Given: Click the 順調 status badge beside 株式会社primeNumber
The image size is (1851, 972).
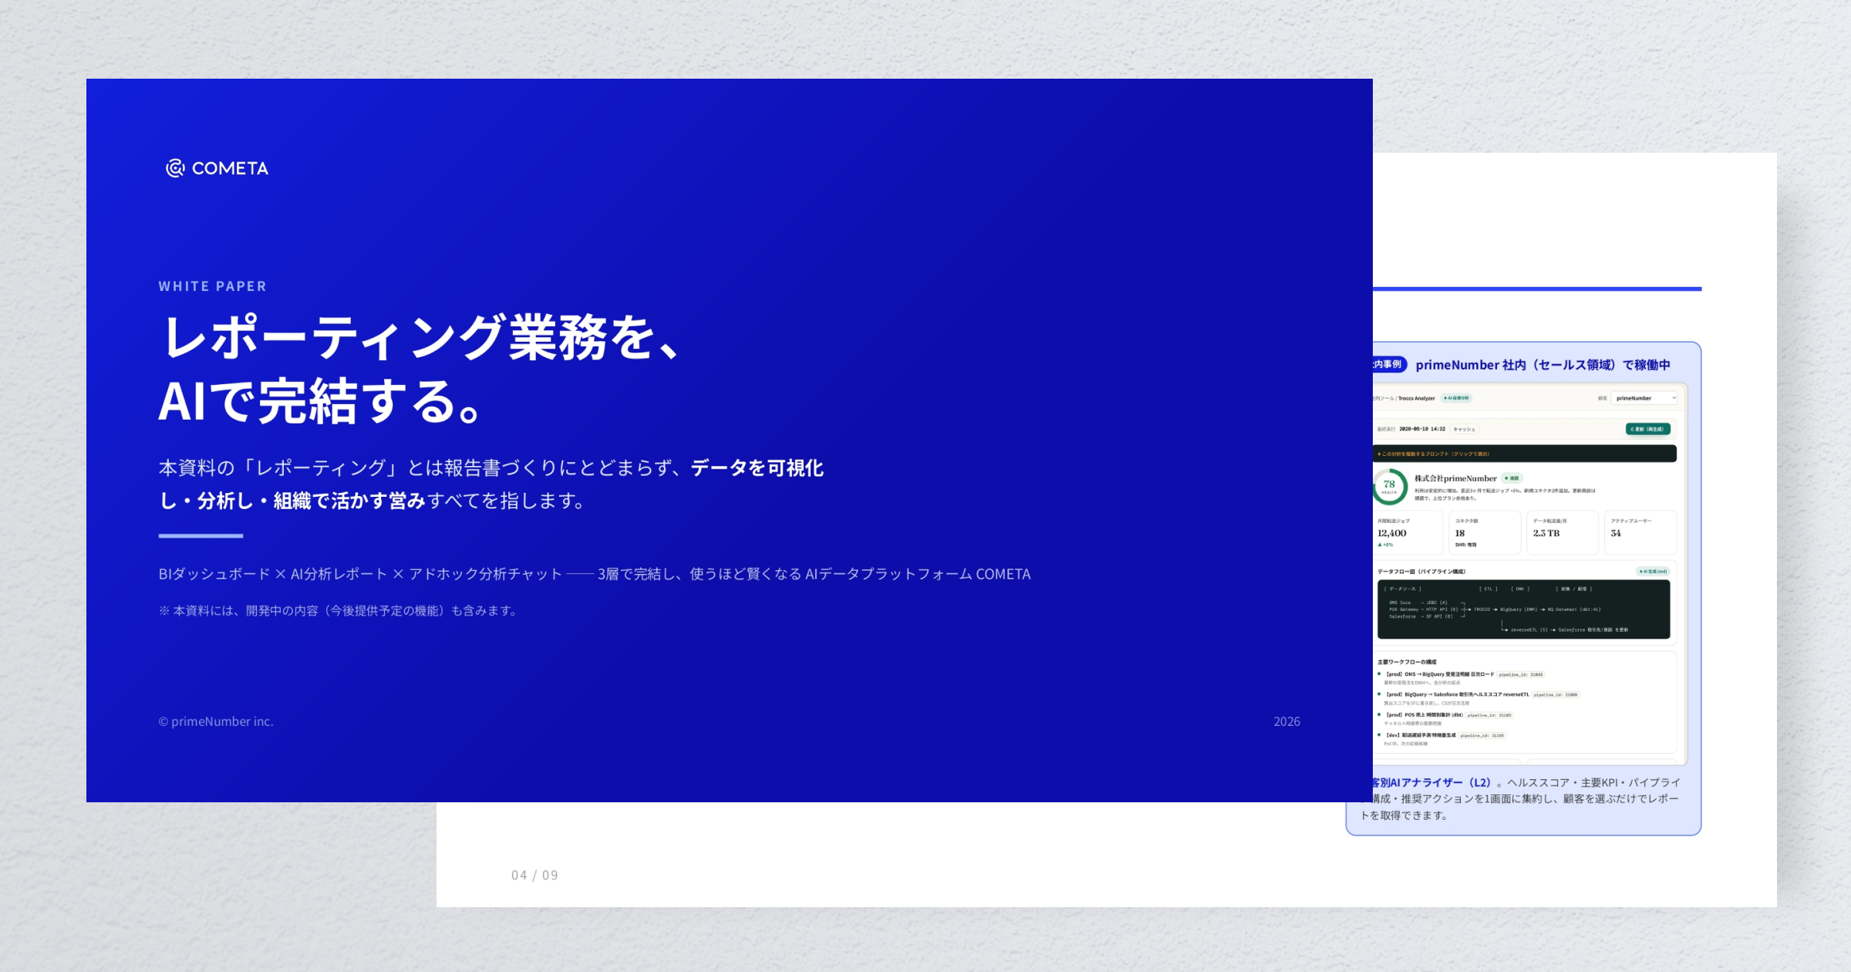Looking at the screenshot, I should click(x=1512, y=478).
